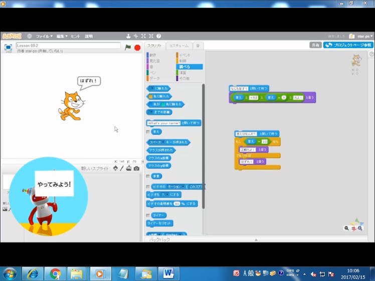Select the duplicate stamp tool
The image size is (375, 281).
pos(128,36)
